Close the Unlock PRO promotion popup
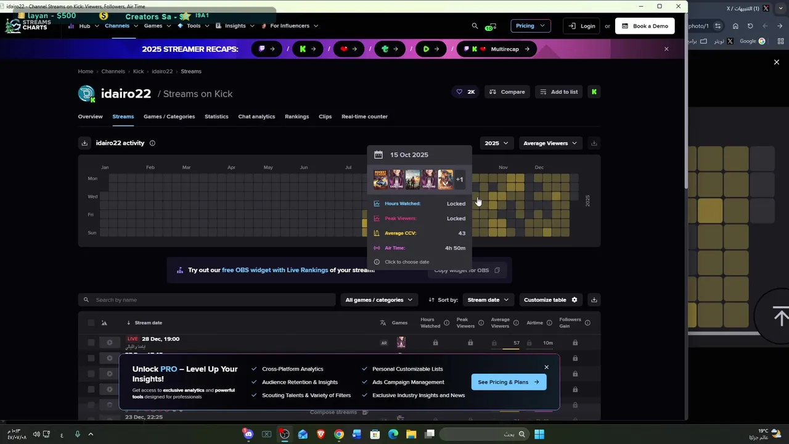The height and width of the screenshot is (444, 789). [x=546, y=367]
